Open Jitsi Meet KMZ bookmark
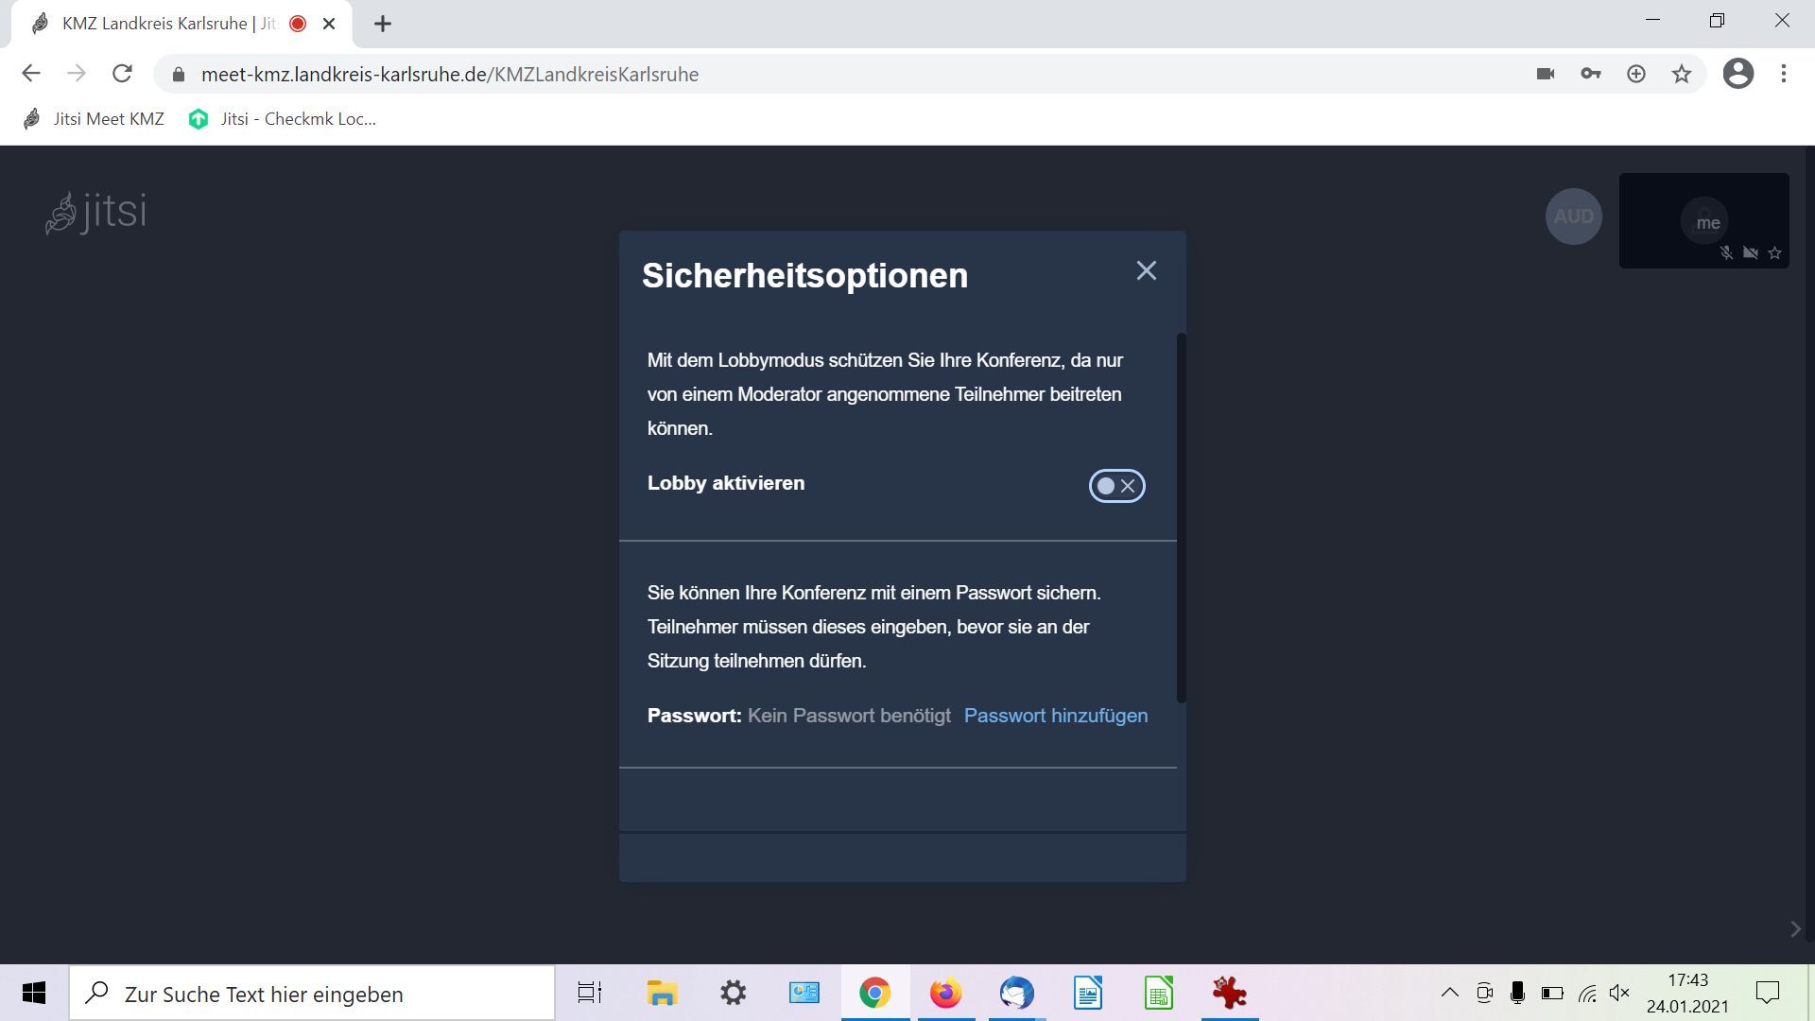Viewport: 1815px width, 1021px height. tap(94, 119)
